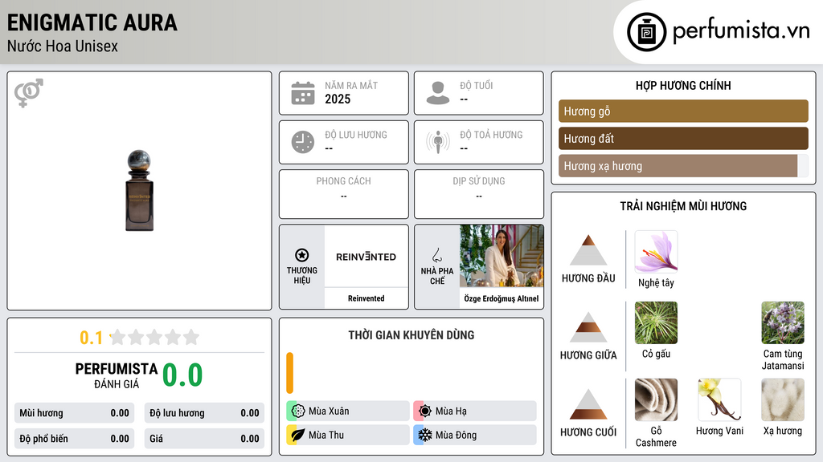This screenshot has height=462, width=823.
Task: Click the clock icon for Độ lưu hương
Action: click(303, 142)
